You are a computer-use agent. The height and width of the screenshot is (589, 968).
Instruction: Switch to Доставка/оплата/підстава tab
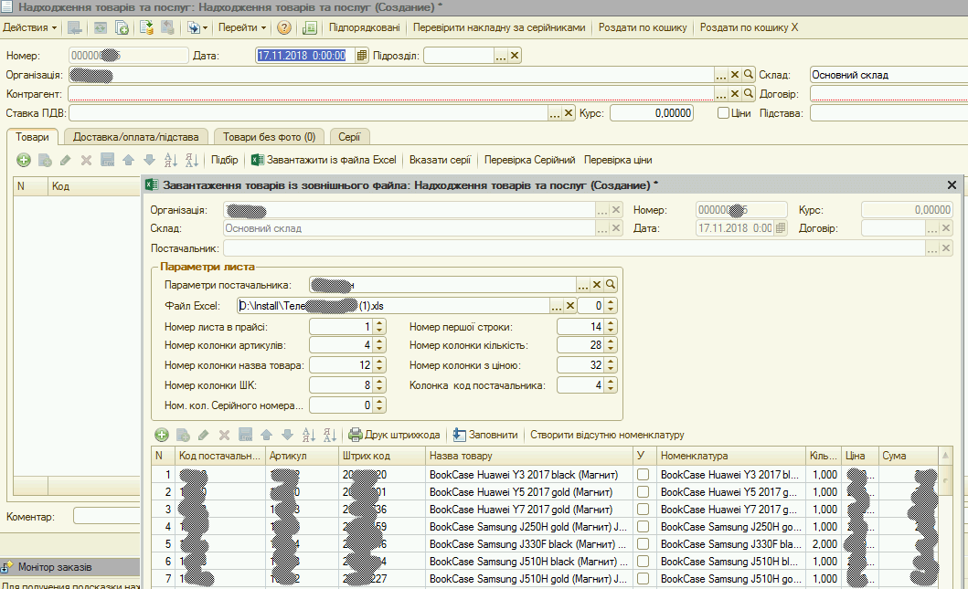tap(135, 137)
